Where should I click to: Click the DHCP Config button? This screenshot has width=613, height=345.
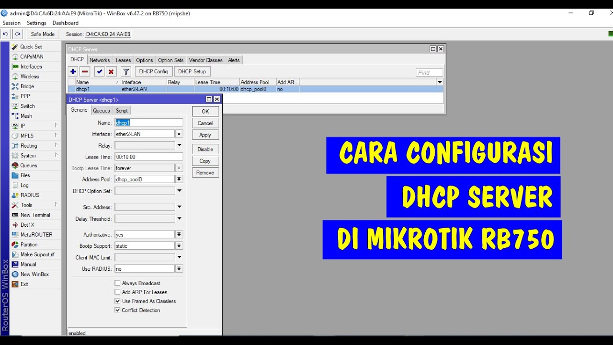(154, 71)
